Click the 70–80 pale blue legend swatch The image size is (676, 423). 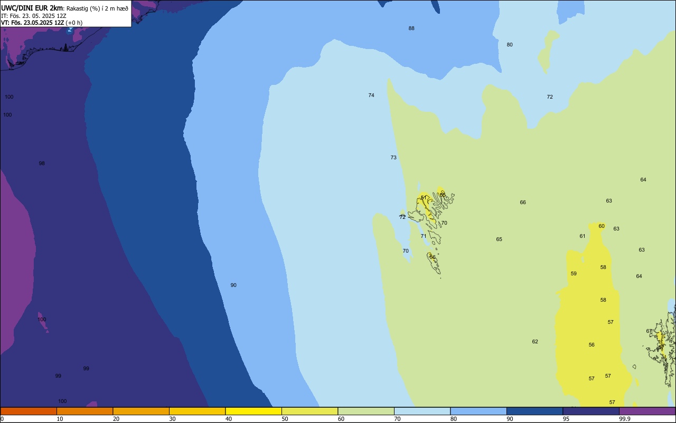422,411
